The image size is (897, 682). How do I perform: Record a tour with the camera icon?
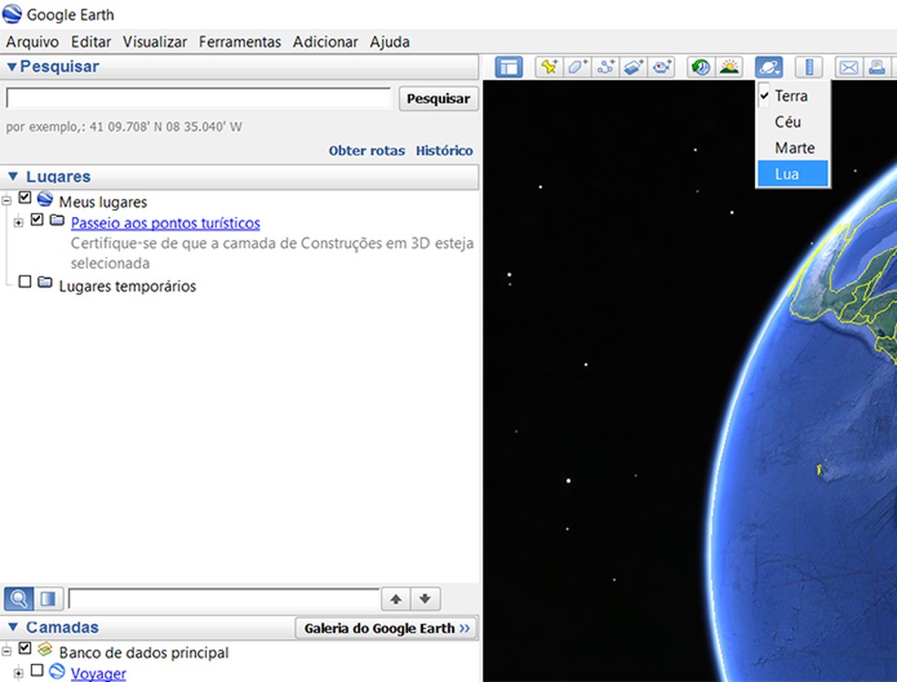661,67
